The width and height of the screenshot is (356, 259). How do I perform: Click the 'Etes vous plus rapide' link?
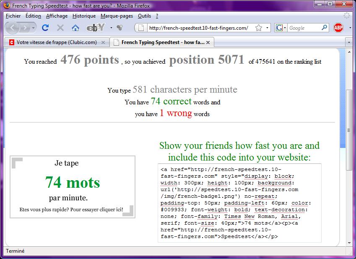(71, 209)
